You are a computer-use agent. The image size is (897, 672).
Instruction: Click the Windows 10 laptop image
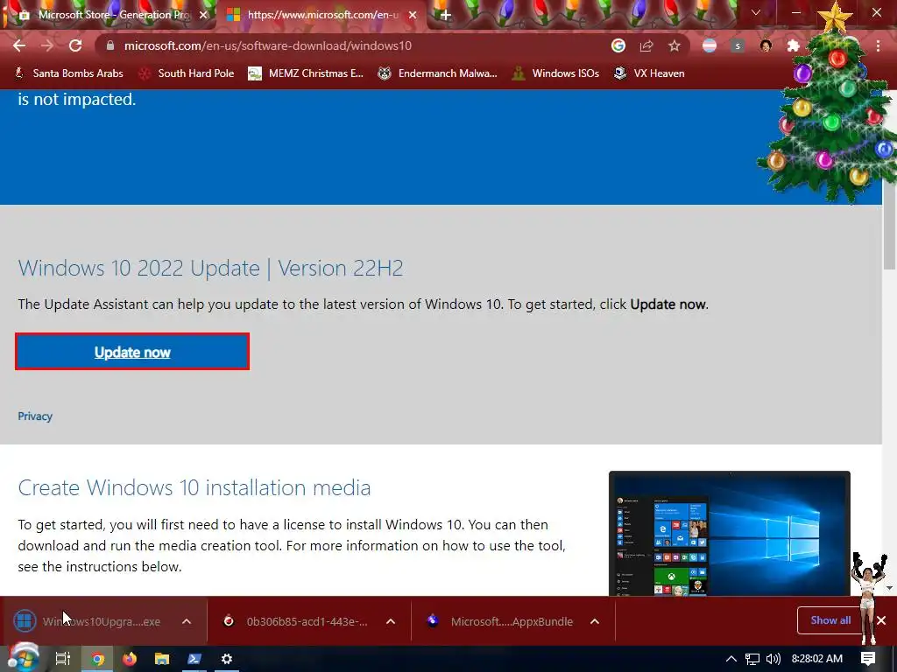730,533
